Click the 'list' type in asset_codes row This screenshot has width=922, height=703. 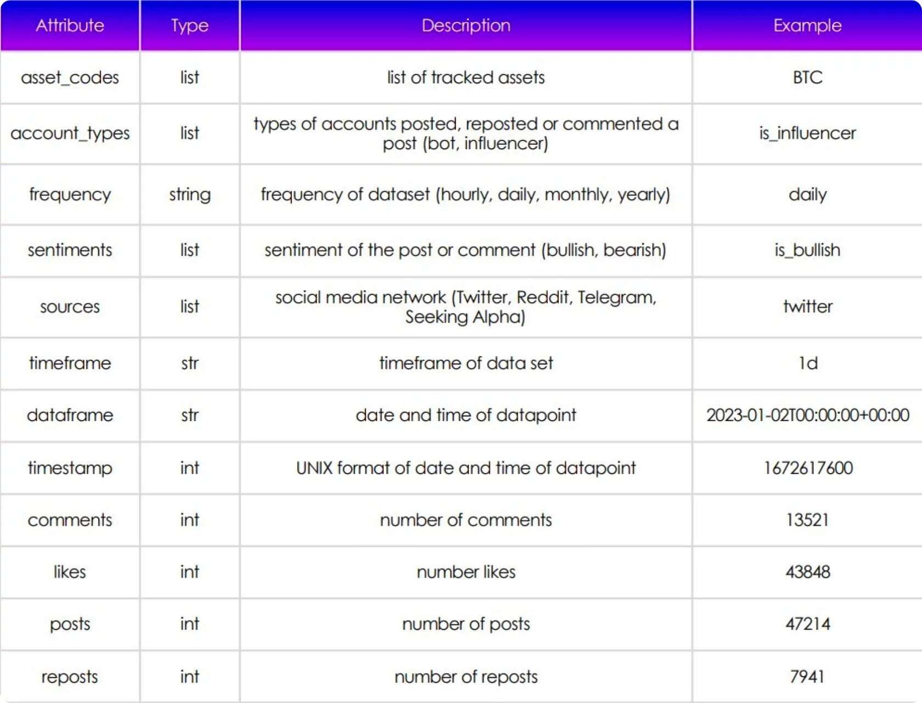click(x=190, y=77)
